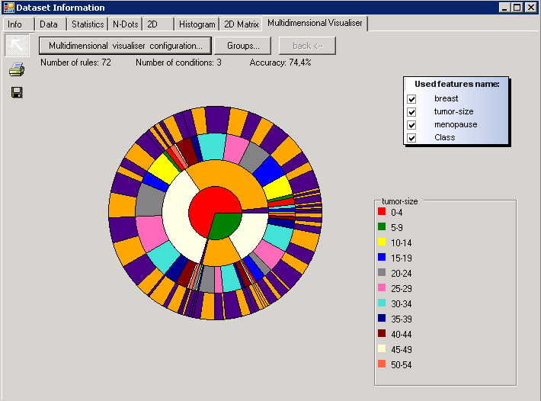Switch to the 2D Matrix tab
541x401 pixels.
[242, 24]
